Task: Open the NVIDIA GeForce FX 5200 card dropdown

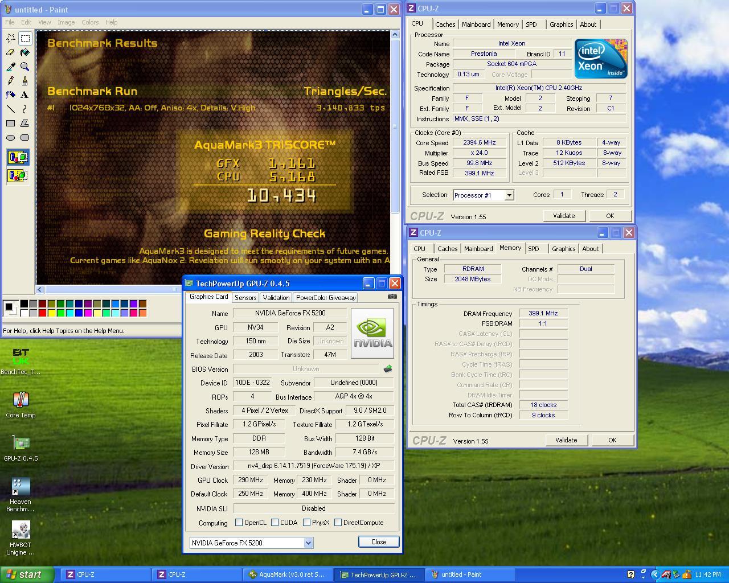Action: point(308,543)
